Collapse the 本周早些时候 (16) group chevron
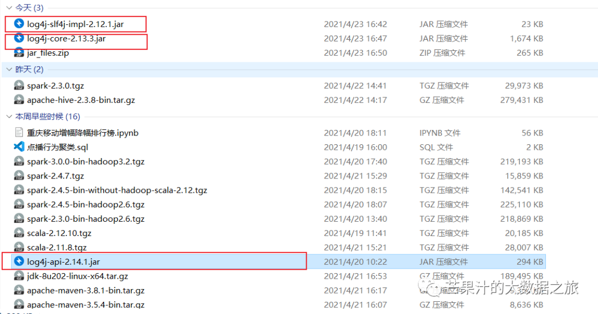Image resolution: width=598 pixels, height=314 pixels. pyautogui.click(x=9, y=117)
